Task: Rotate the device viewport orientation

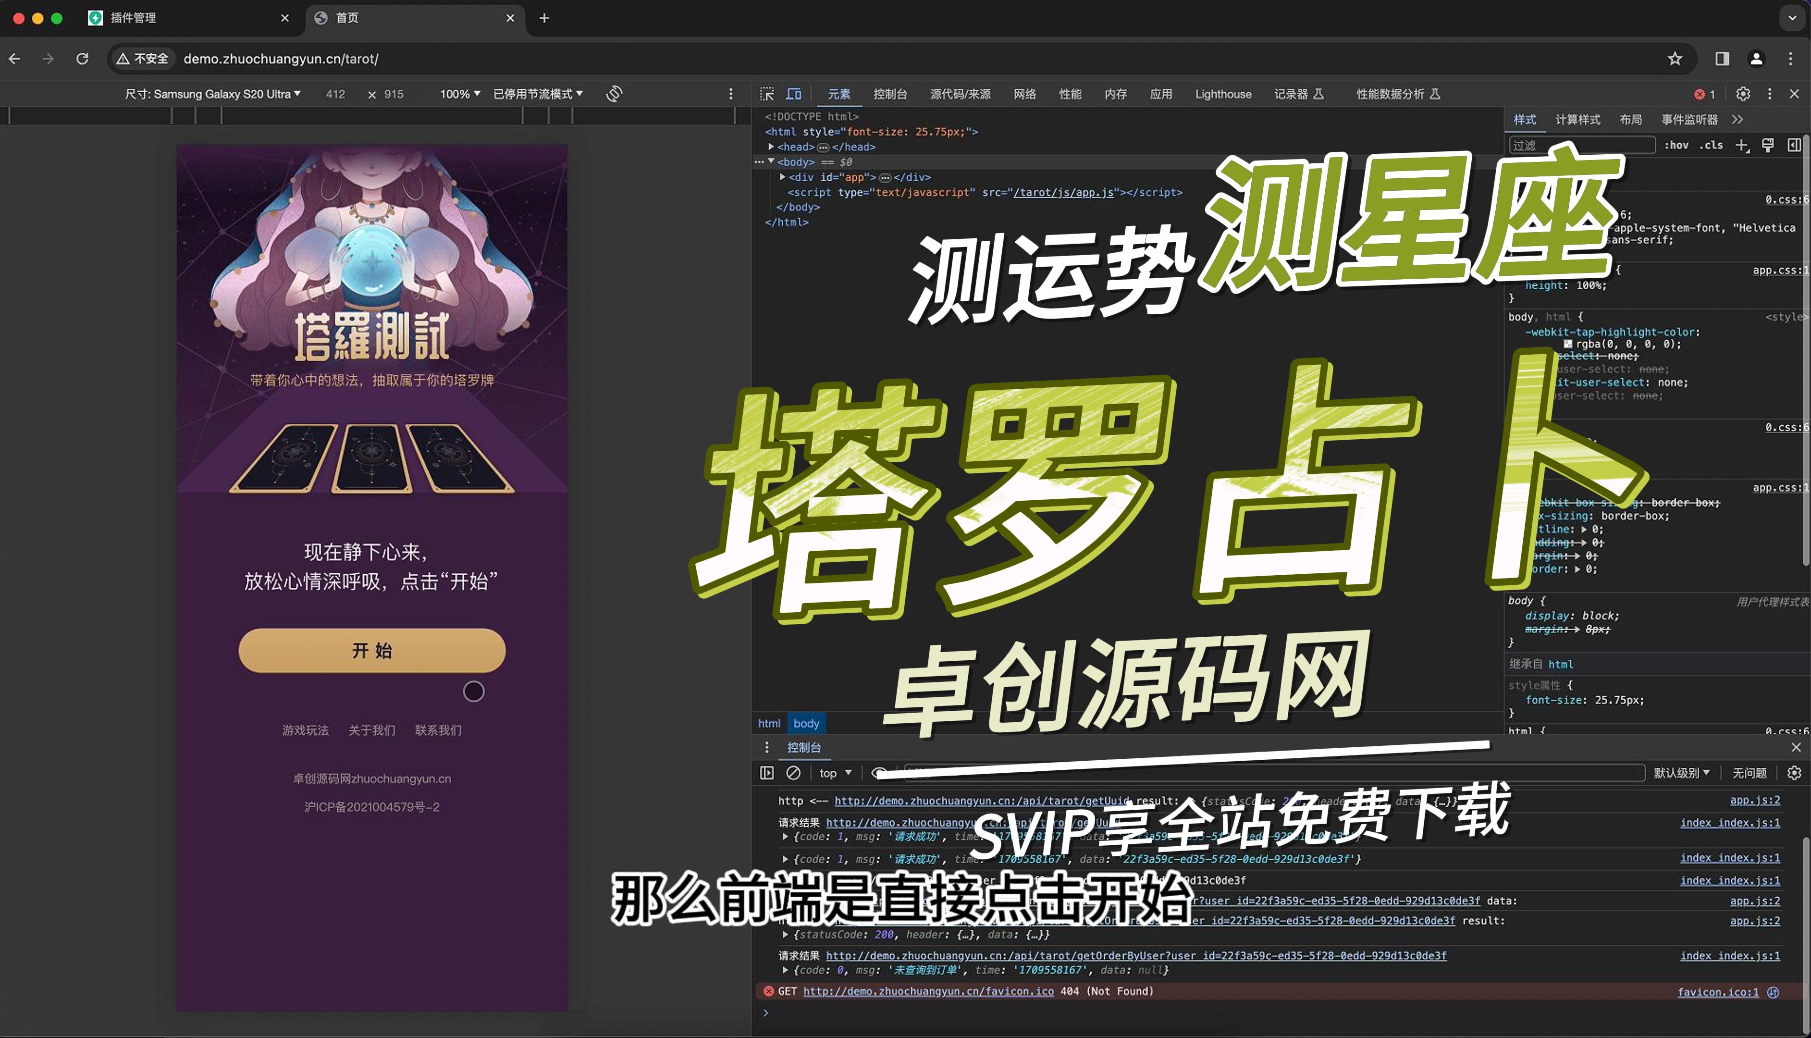Action: click(x=615, y=94)
